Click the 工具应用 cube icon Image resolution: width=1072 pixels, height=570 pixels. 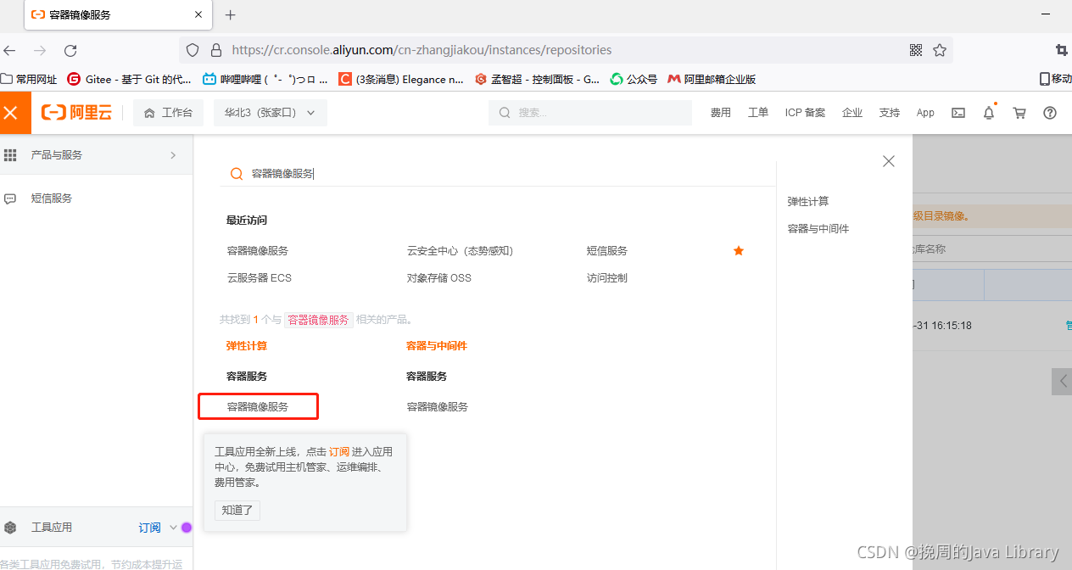pyautogui.click(x=10, y=526)
